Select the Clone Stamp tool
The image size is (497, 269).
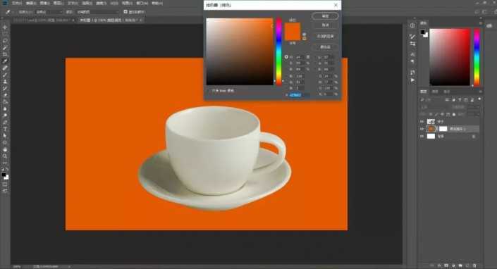5,82
